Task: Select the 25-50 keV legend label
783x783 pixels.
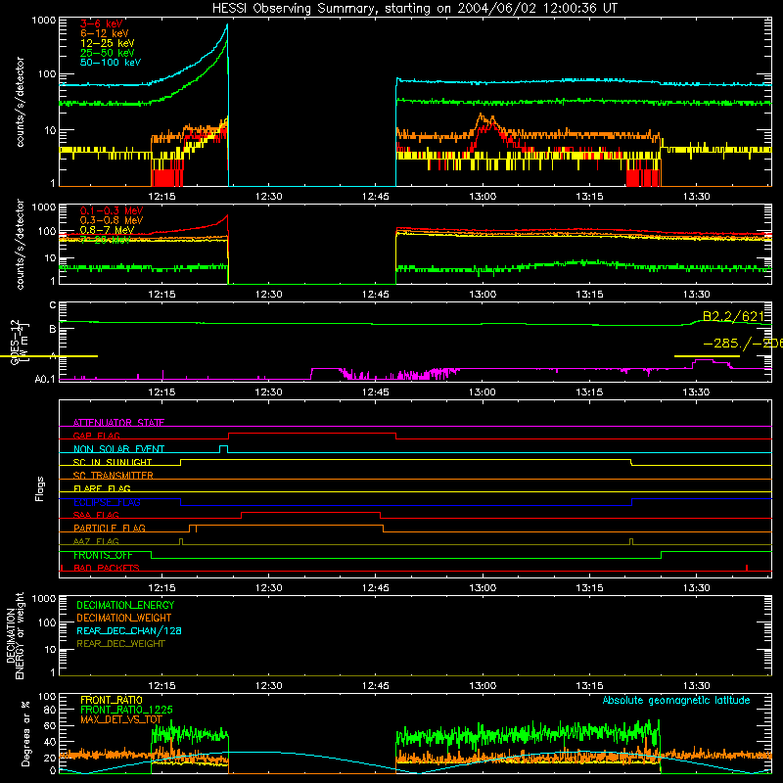Action: [108, 53]
